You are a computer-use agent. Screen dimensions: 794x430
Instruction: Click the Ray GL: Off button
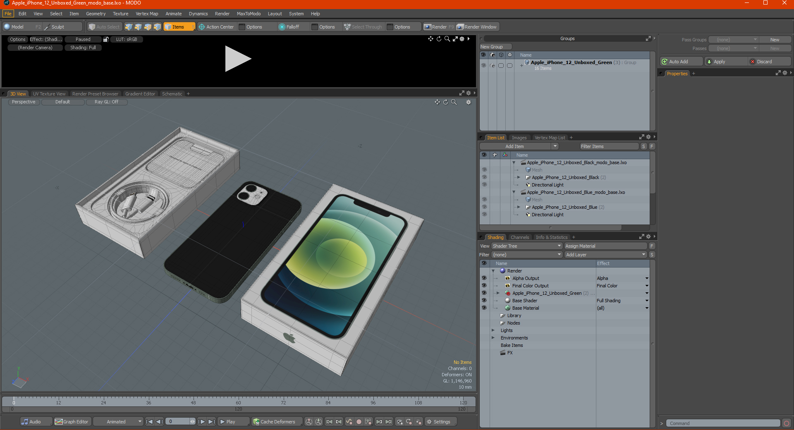[106, 102]
